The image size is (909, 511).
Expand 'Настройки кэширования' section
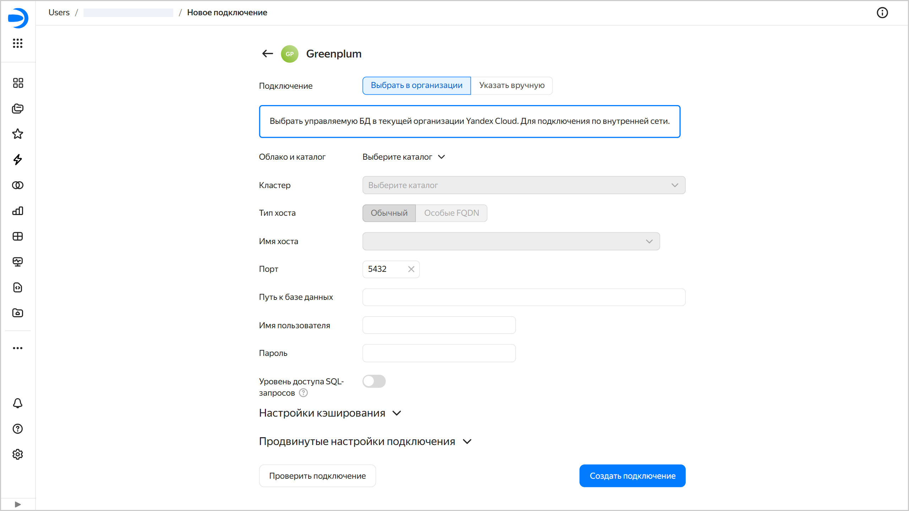tap(330, 413)
